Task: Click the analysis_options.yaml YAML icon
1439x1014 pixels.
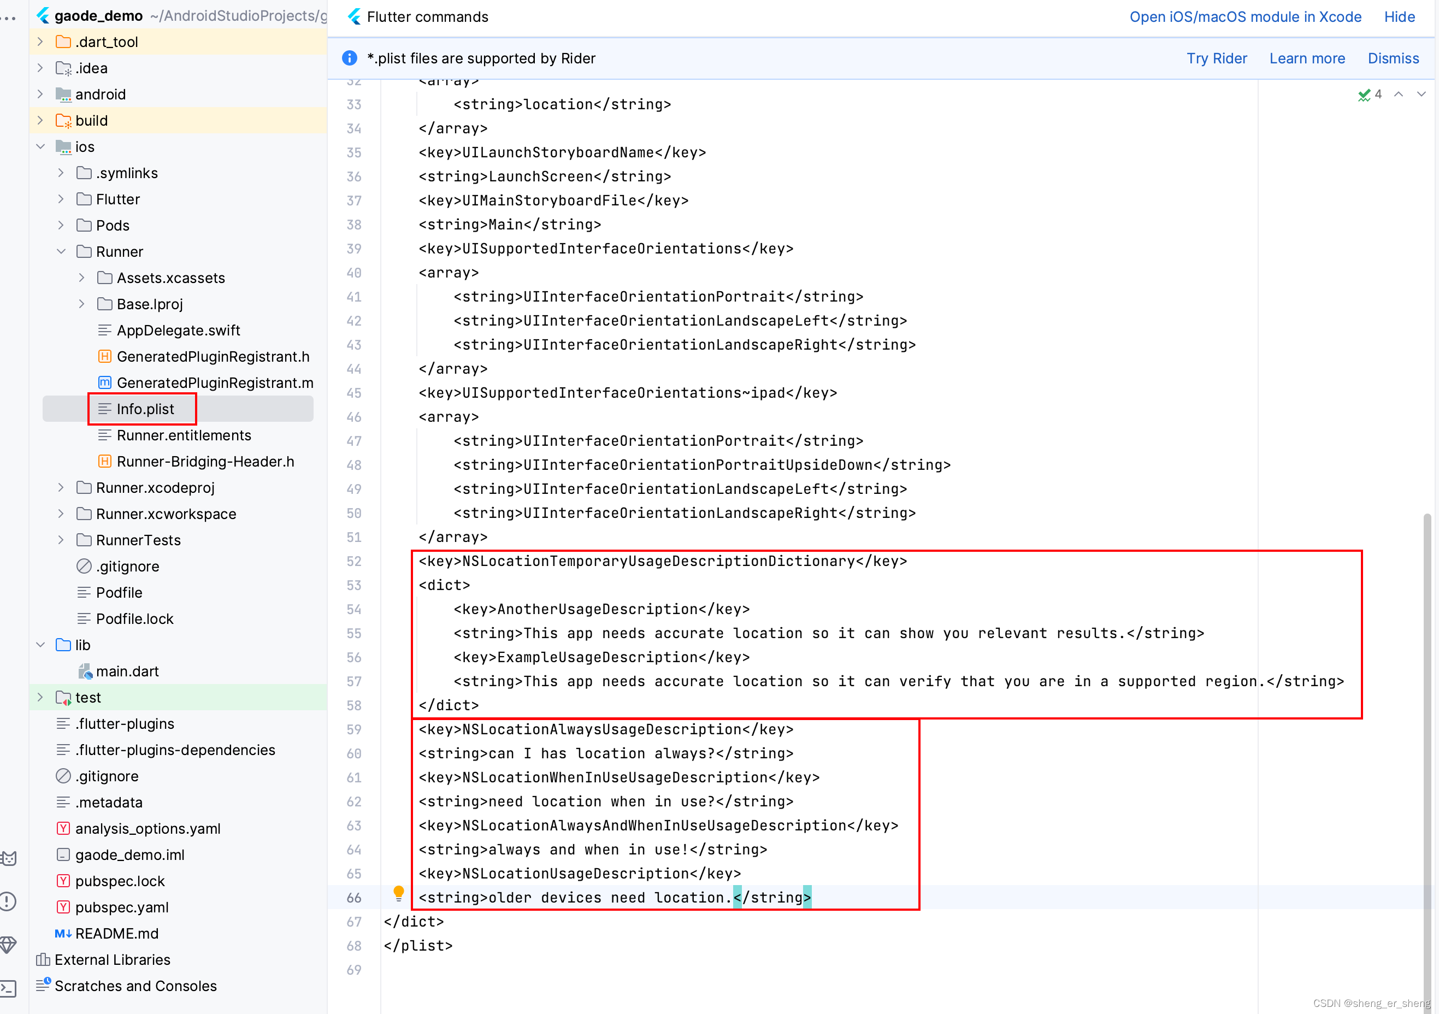Action: (x=63, y=828)
